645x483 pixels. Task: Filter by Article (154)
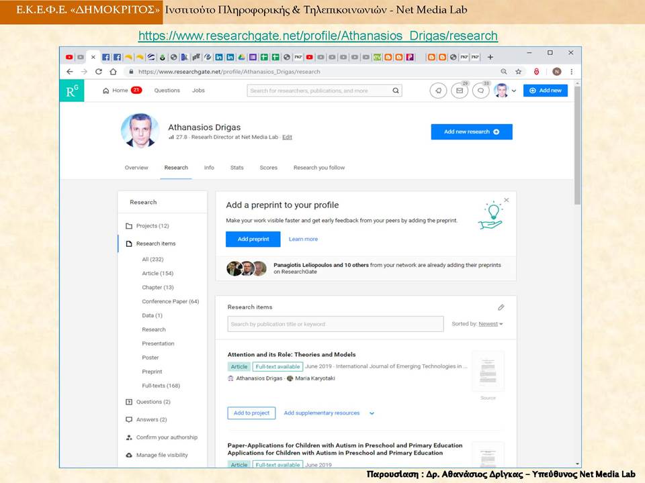pos(157,274)
